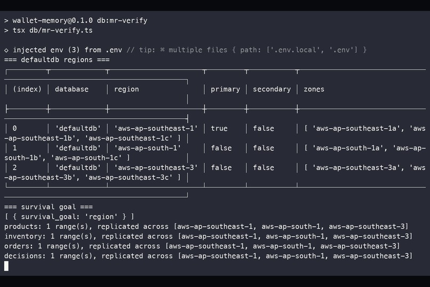Click the 'tsx db/mr-verify.ts' command line
The height and width of the screenshot is (287, 430).
pyautogui.click(x=52, y=30)
